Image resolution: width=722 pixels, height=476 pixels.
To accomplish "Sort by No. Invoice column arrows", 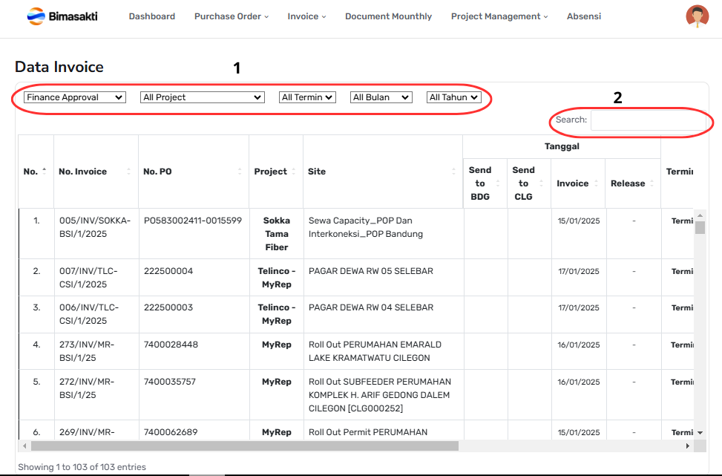I will tap(129, 172).
